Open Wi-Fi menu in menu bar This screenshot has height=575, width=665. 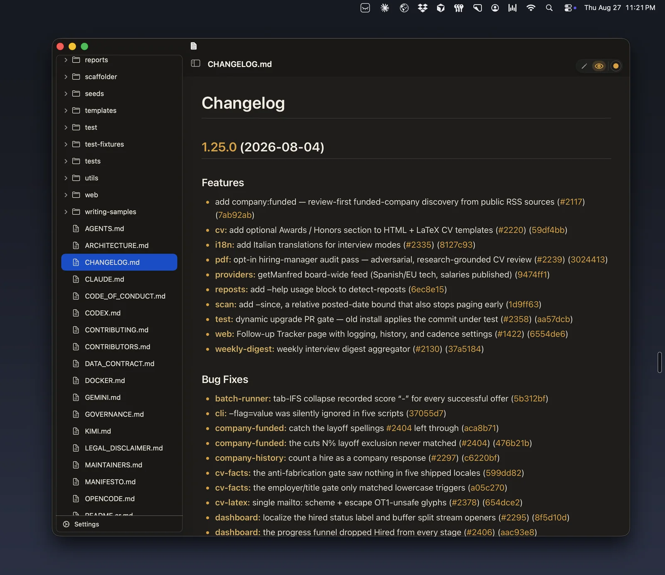pos(531,8)
